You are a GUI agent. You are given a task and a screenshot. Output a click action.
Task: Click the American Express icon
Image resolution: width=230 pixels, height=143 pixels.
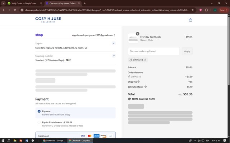click(97, 136)
